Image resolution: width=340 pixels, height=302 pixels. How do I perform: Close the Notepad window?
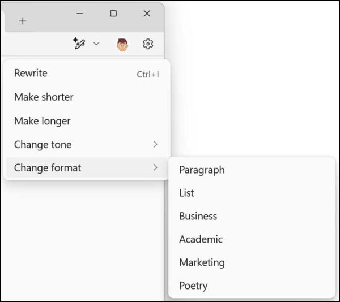pos(147,14)
